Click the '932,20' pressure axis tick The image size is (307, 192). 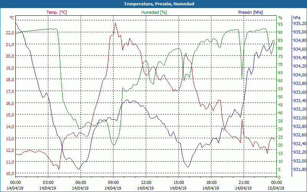pos(300,152)
